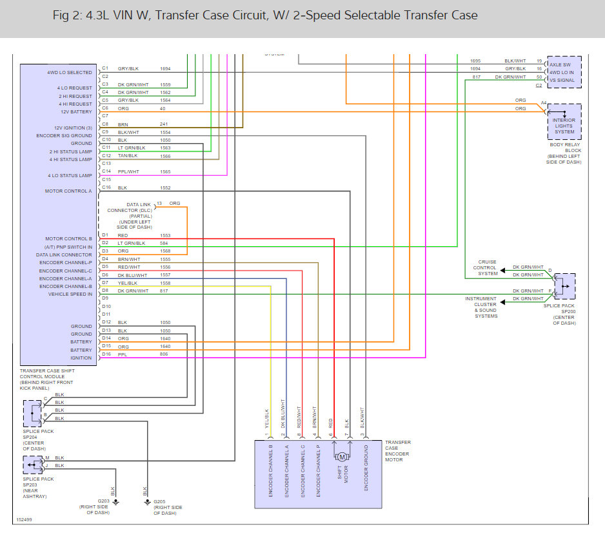Screen dimensions: 605x538
Task: Click the 4 LO STATUS LAMP label
Action: pyautogui.click(x=70, y=176)
